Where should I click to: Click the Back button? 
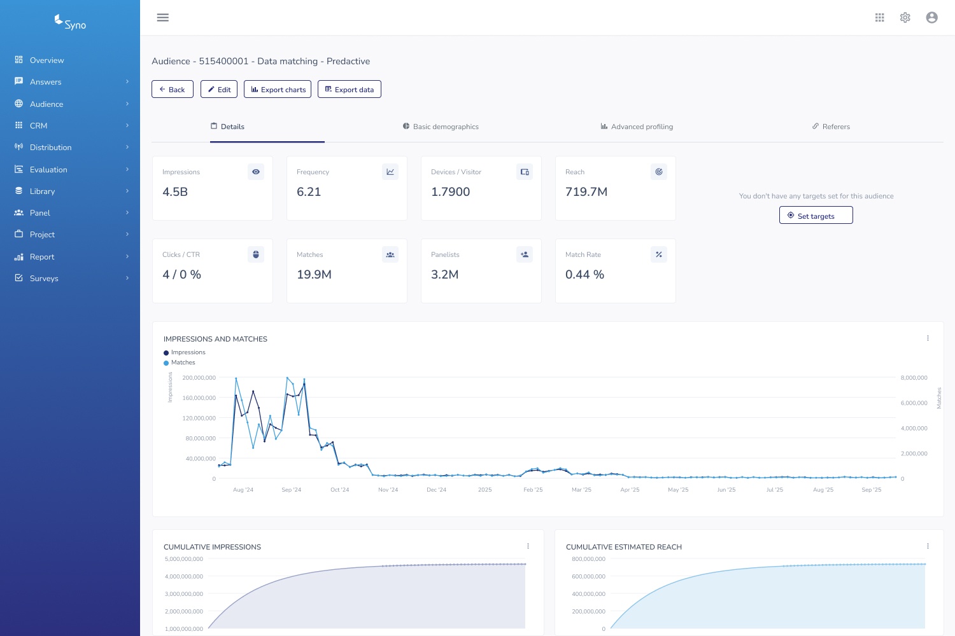click(x=173, y=89)
